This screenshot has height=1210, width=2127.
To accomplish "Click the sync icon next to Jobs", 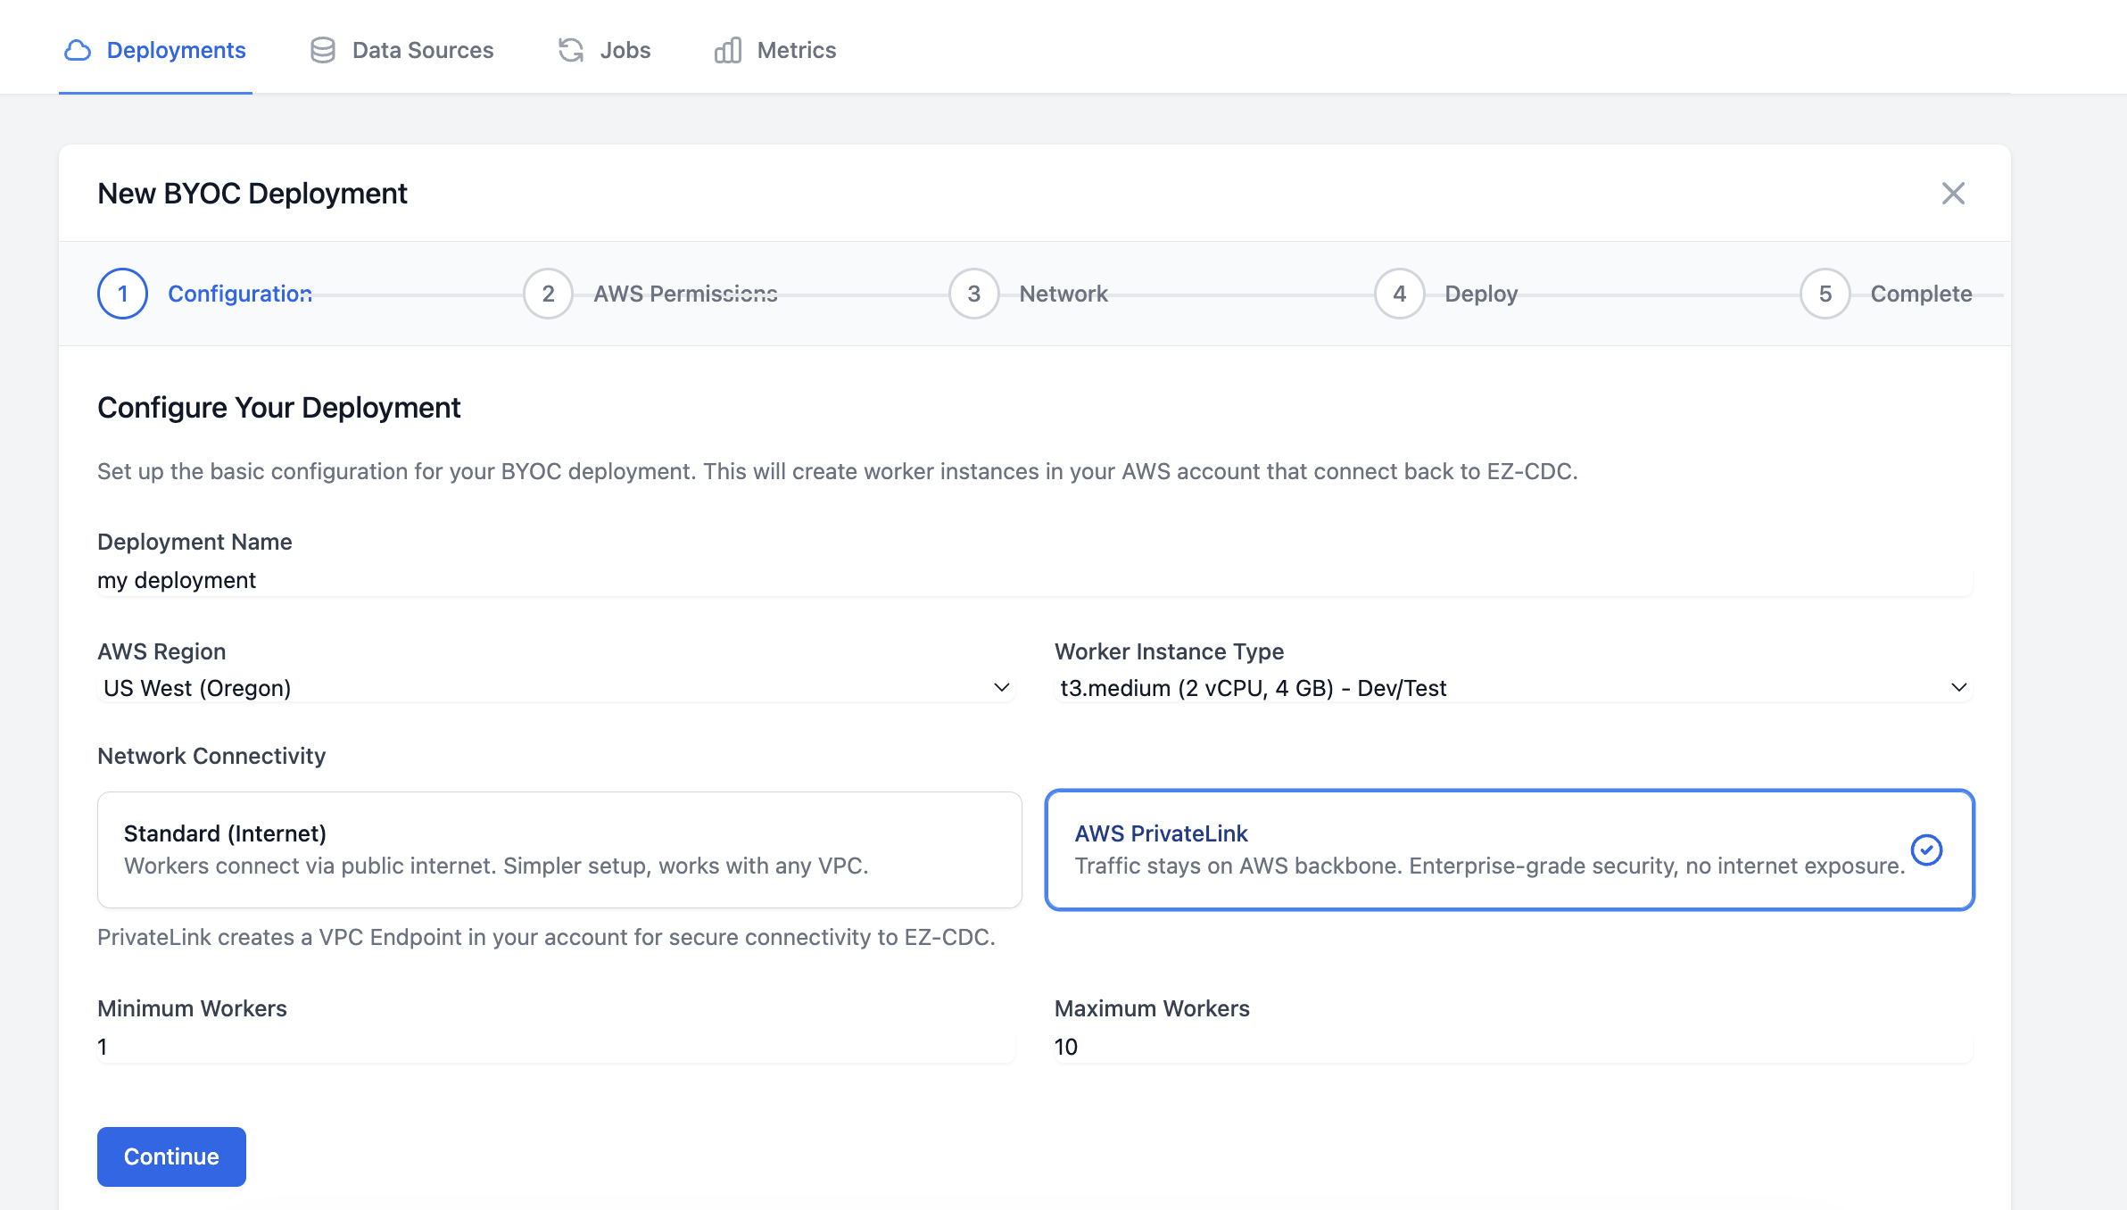I will point(570,50).
